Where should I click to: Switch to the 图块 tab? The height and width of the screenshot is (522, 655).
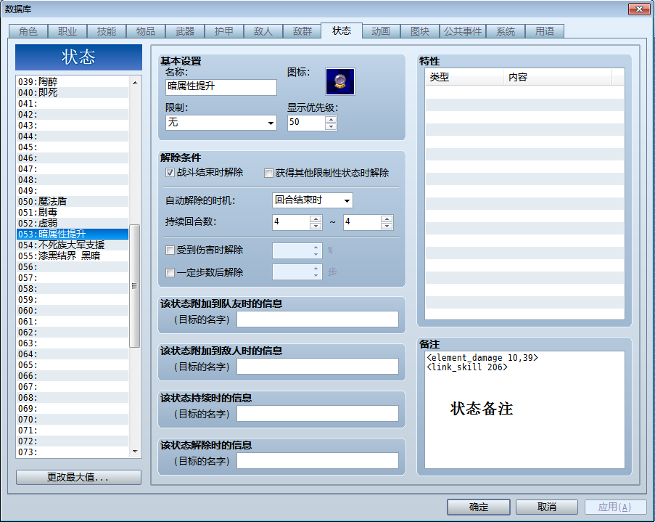tap(420, 31)
